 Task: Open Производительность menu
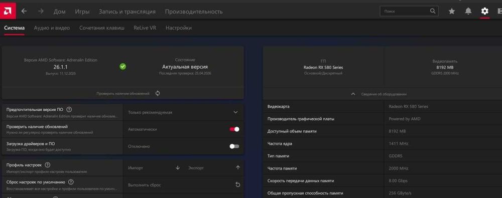[194, 12]
